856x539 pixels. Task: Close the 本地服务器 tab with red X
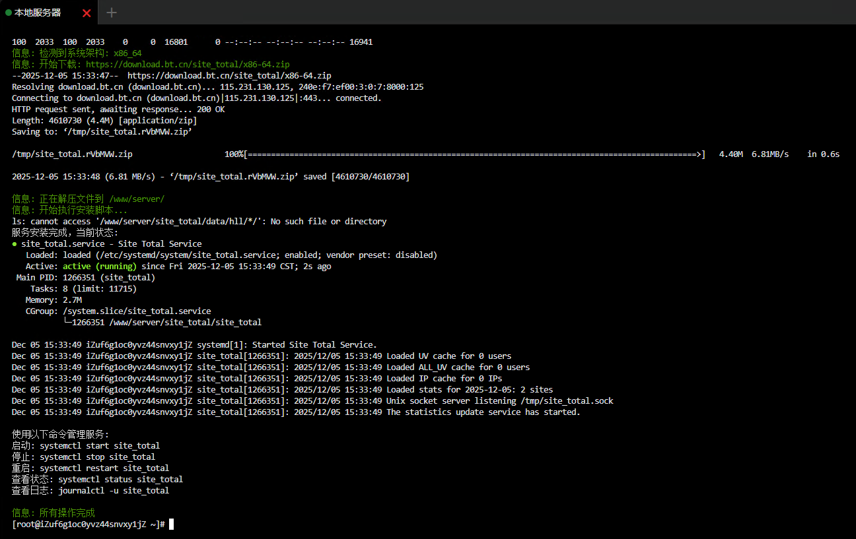pyautogui.click(x=87, y=13)
